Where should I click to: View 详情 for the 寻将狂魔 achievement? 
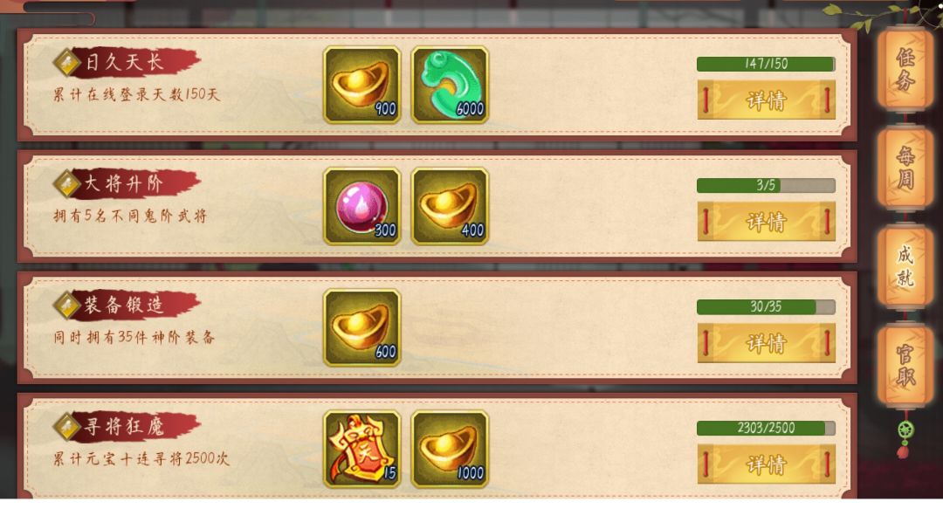point(767,464)
